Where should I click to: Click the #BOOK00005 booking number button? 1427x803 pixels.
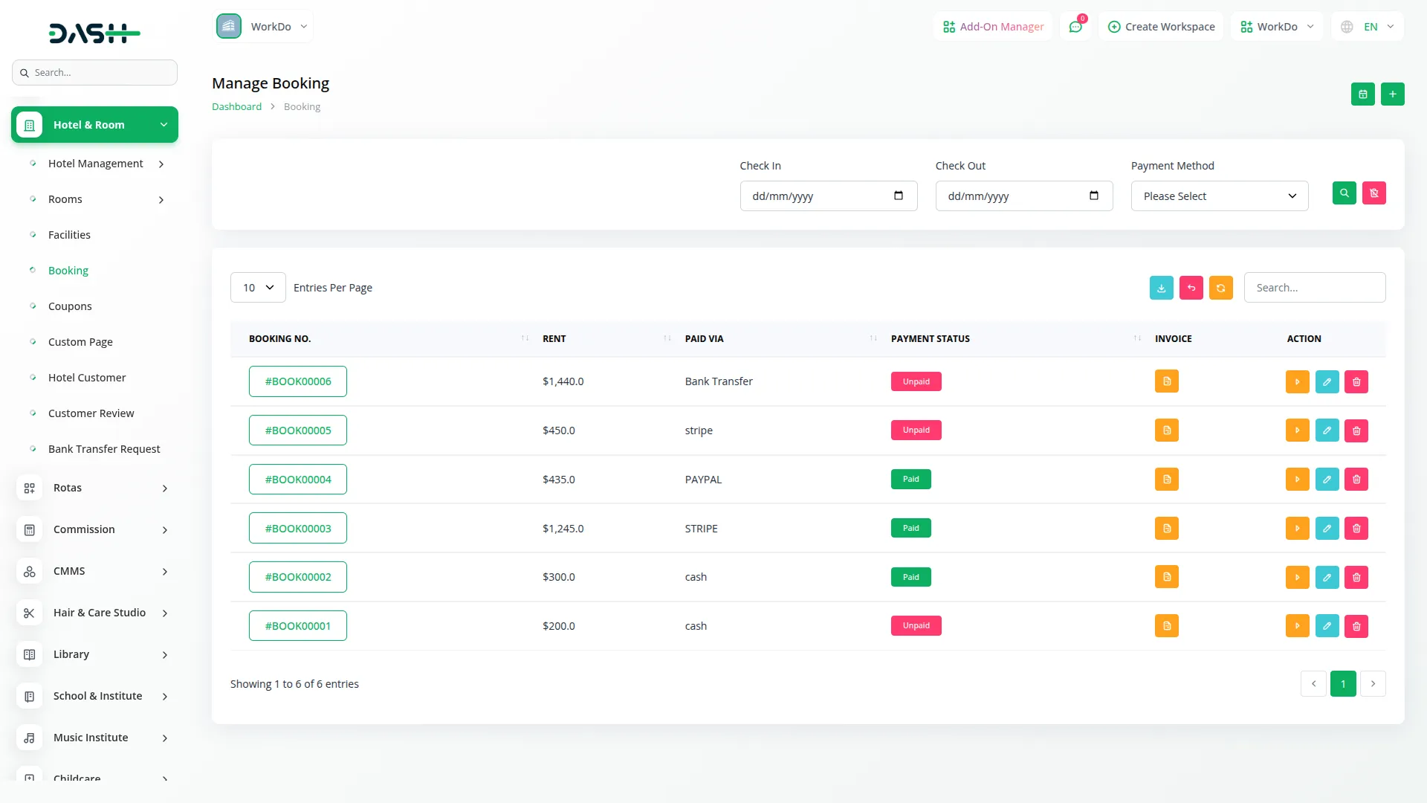(298, 430)
